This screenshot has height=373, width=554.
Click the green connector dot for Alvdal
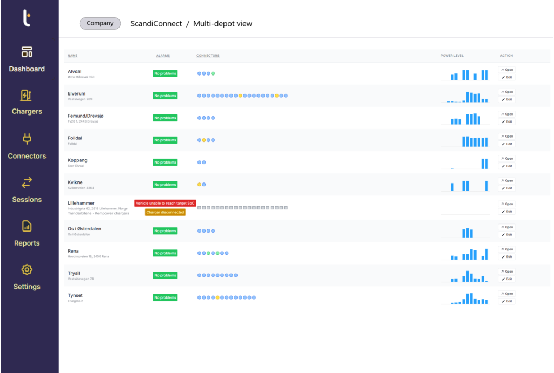(213, 73)
